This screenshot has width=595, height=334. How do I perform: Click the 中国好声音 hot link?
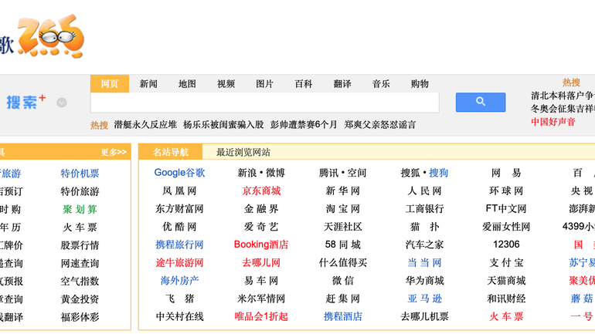(x=552, y=122)
